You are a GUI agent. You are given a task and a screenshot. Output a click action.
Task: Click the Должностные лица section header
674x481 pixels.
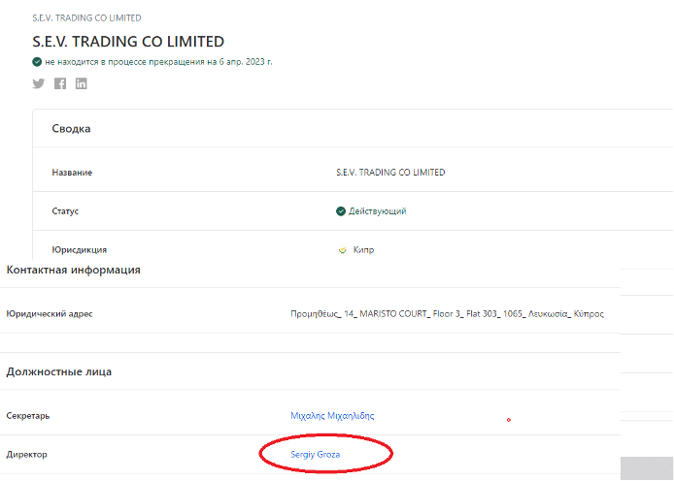pyautogui.click(x=59, y=371)
